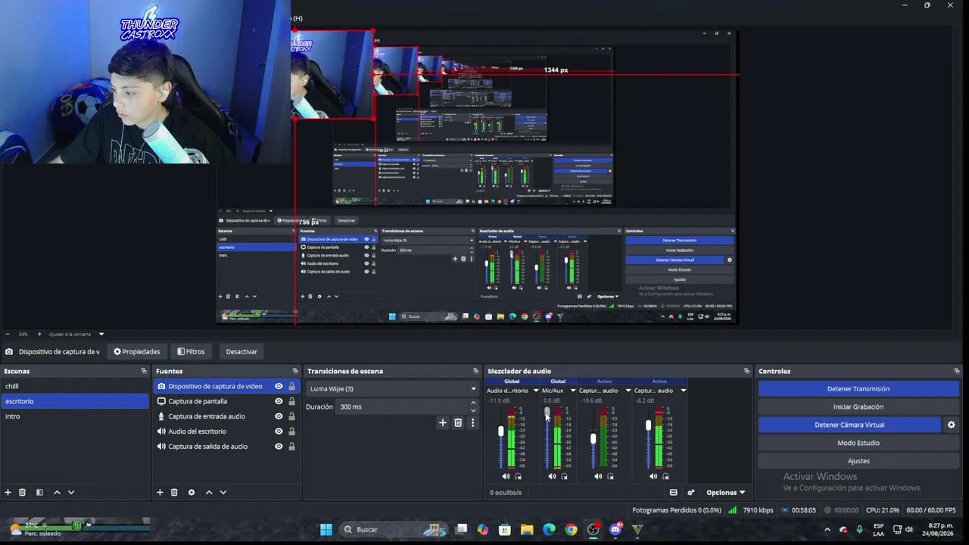Zoom out the preview with minus icon

click(x=7, y=334)
